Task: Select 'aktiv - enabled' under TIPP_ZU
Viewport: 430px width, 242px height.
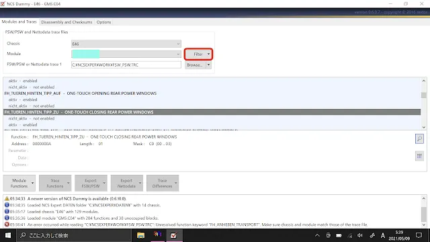Action: coord(212,124)
